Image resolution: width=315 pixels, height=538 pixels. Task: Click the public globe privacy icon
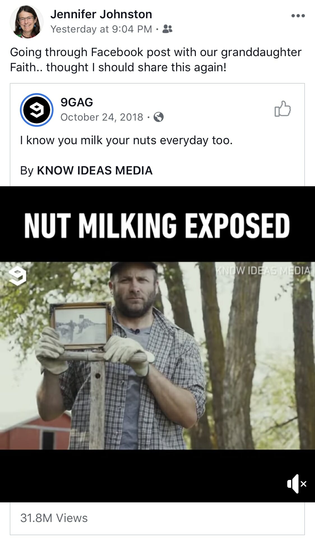coord(159,117)
